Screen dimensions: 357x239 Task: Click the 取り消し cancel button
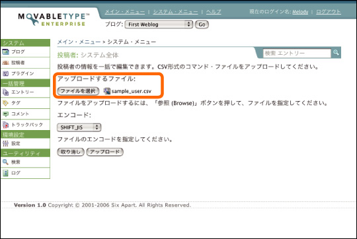(71, 152)
